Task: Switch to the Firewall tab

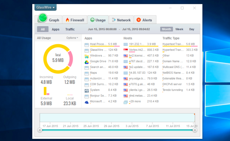Action: [x=75, y=20]
